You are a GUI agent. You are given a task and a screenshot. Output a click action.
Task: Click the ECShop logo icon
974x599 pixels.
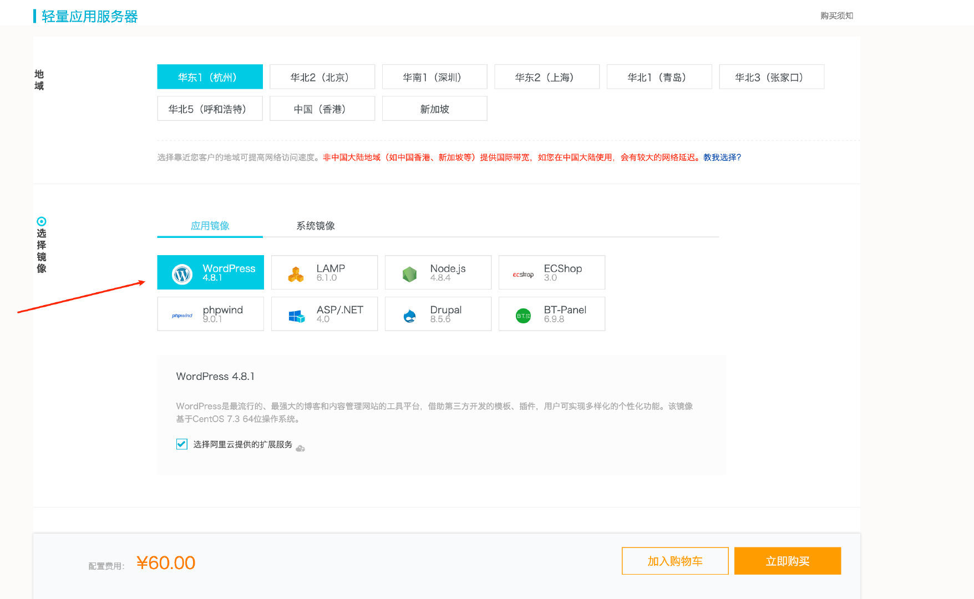(x=523, y=275)
